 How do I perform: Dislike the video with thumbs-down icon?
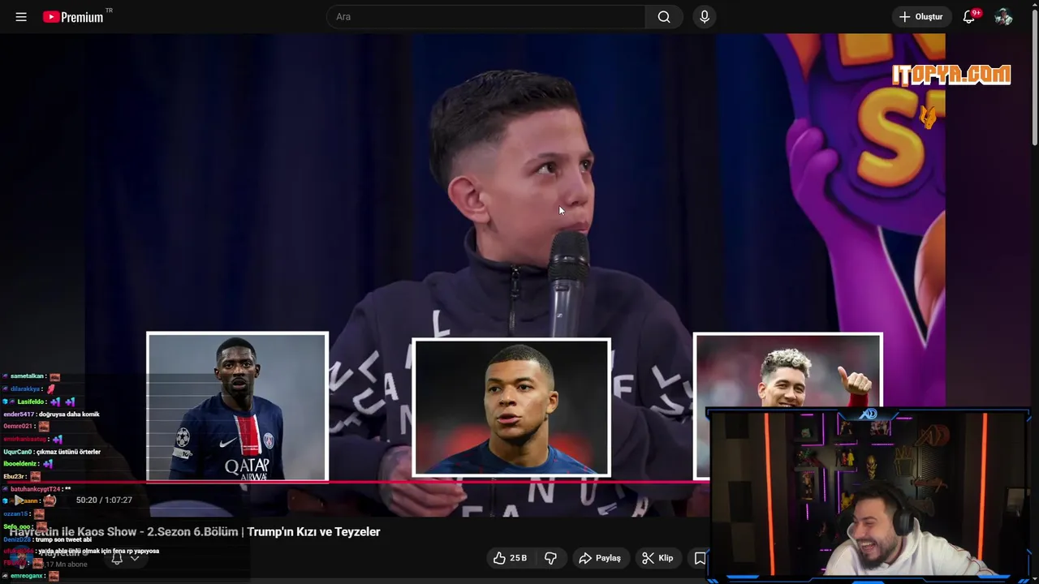[x=550, y=558]
